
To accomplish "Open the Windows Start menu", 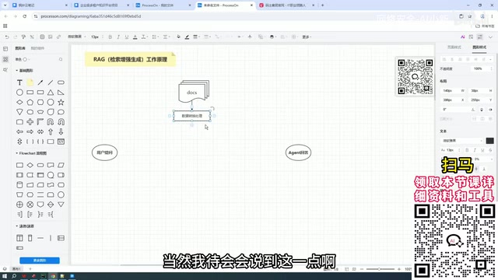I will [x=5, y=276].
